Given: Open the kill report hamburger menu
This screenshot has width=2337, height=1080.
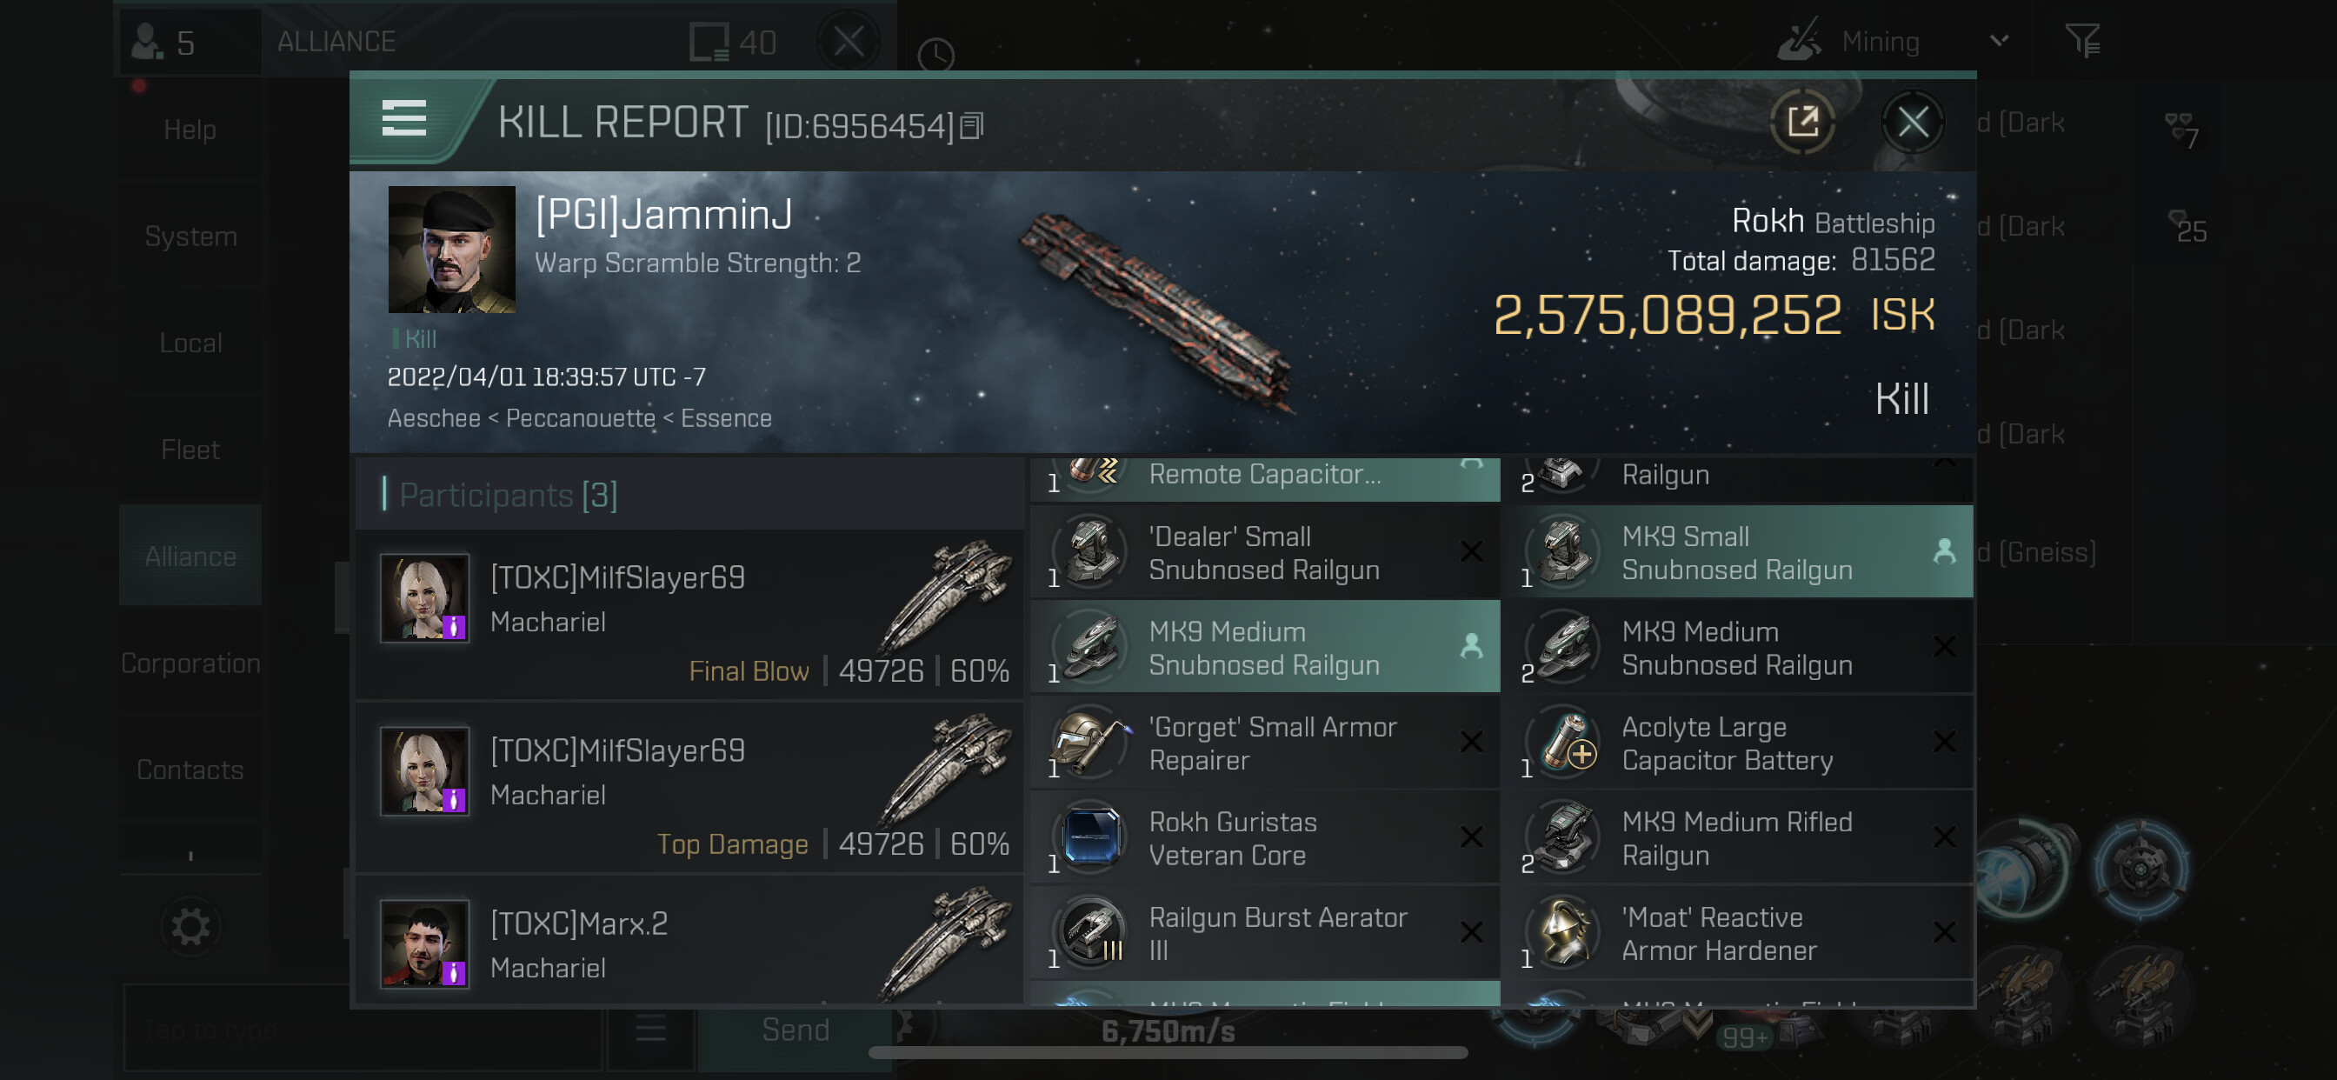Looking at the screenshot, I should point(403,119).
